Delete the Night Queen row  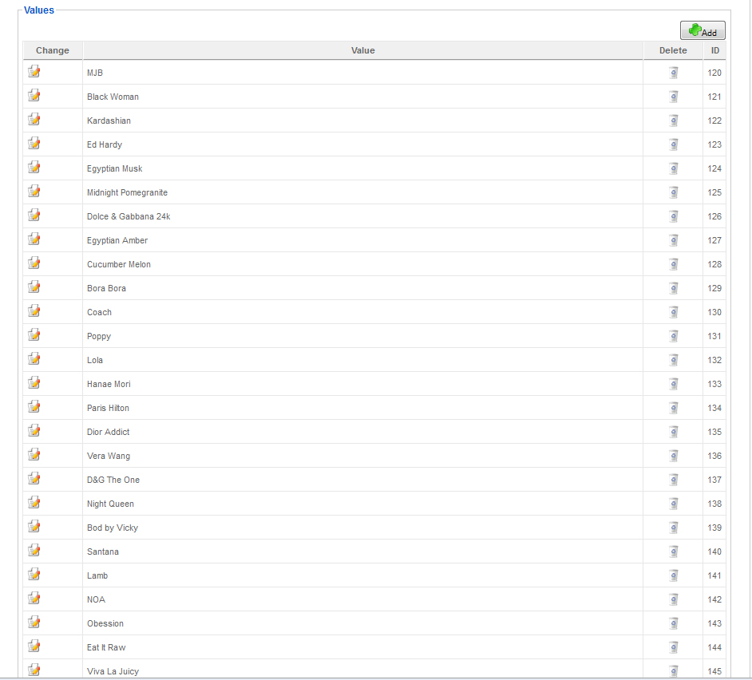[673, 504]
